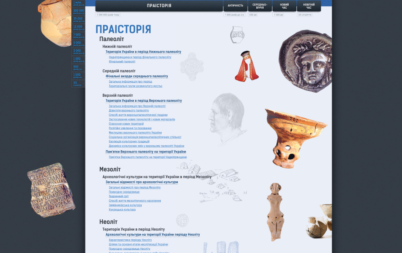The width and height of the screenshot is (402, 253).
Task: Click the 'XX століття' date label
Action: click(x=305, y=15)
